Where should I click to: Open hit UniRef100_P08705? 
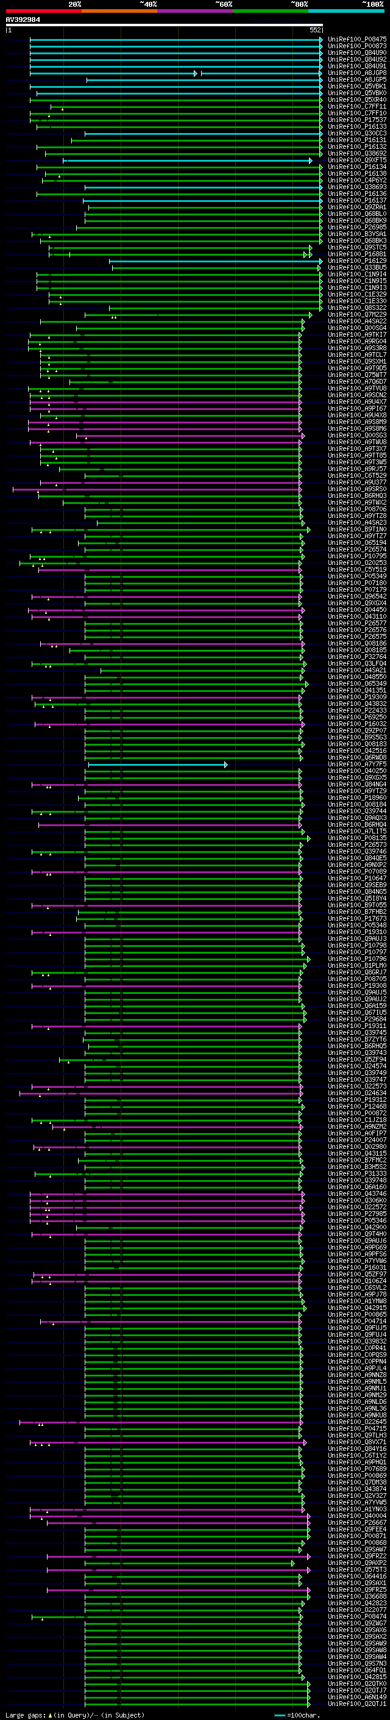click(x=357, y=979)
